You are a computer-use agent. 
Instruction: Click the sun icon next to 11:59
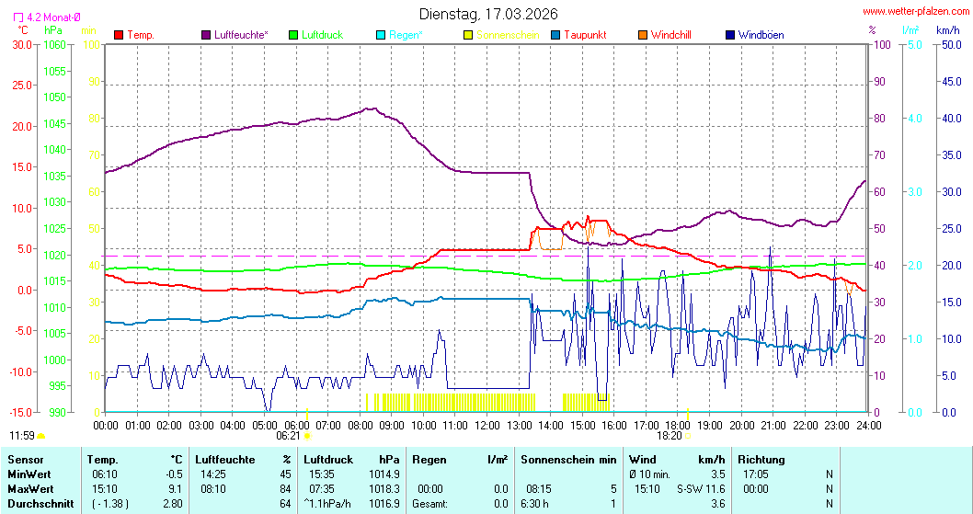[41, 436]
